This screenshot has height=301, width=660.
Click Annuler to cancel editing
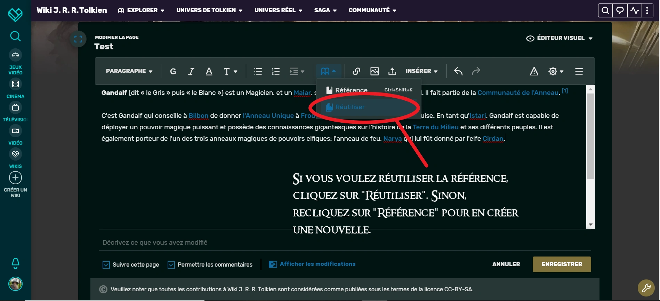pos(506,265)
